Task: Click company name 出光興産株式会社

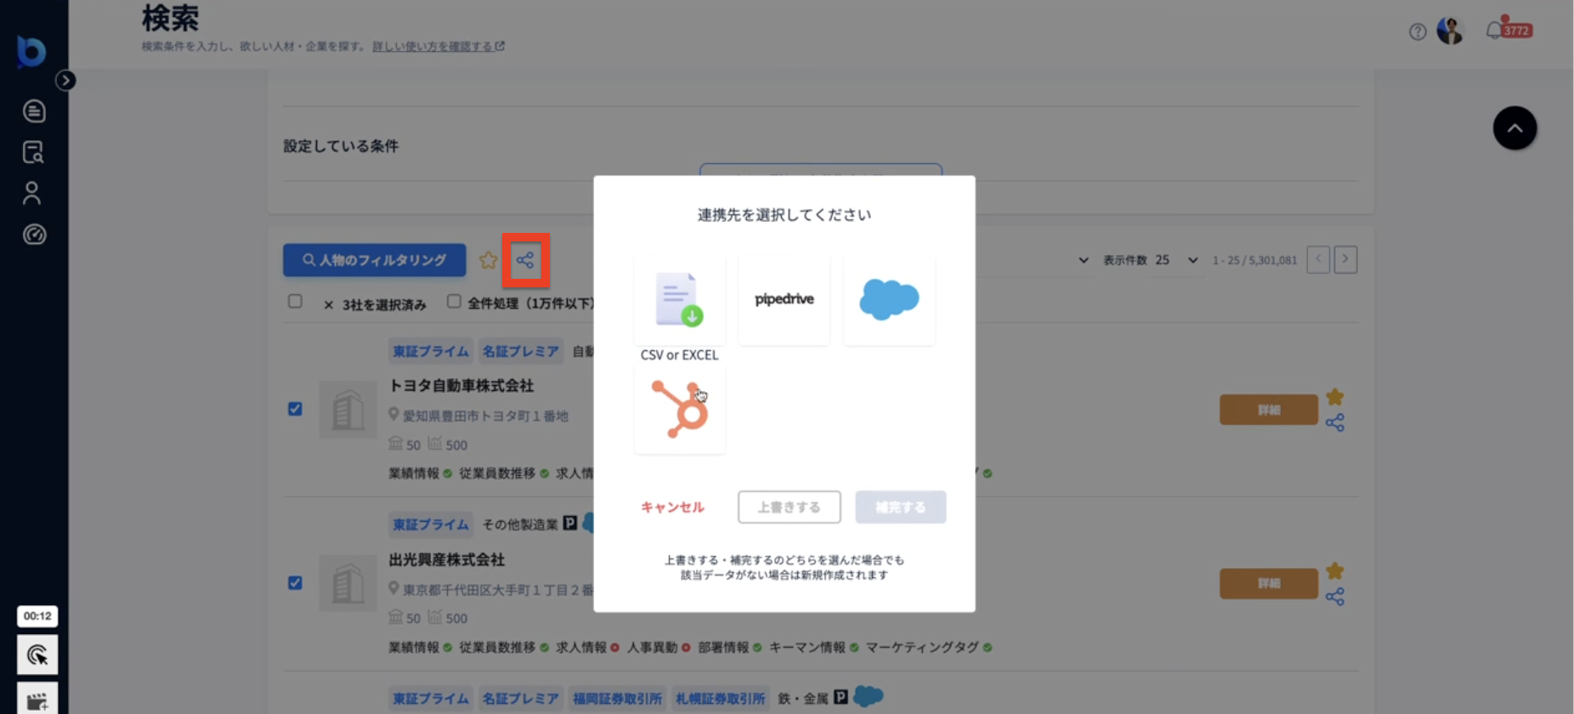Action: click(x=447, y=560)
